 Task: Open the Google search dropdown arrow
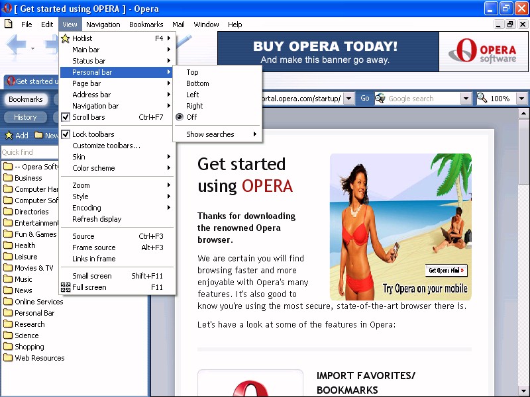pyautogui.click(x=466, y=99)
